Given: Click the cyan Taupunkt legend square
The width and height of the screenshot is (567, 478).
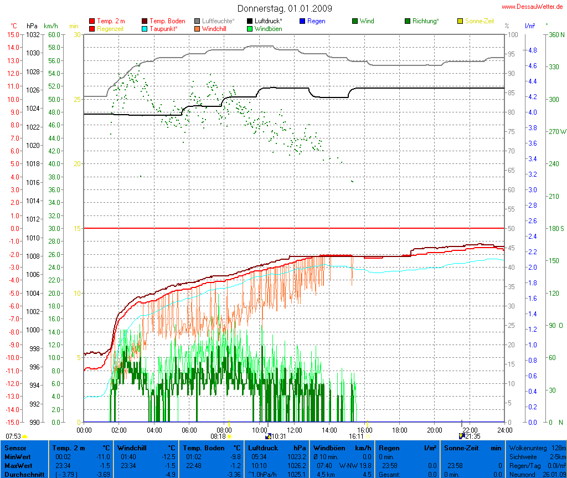Looking at the screenshot, I should pyautogui.click(x=145, y=29).
